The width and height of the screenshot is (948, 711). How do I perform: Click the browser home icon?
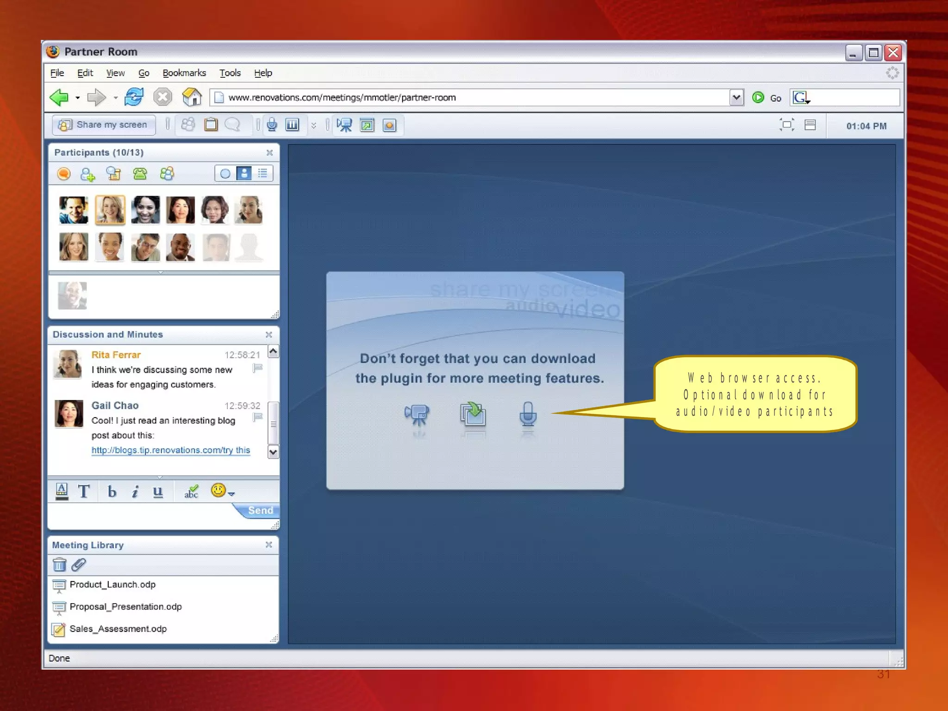192,97
